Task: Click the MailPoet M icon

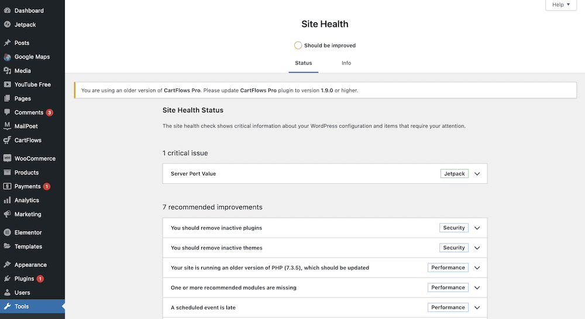Action: [x=7, y=126]
